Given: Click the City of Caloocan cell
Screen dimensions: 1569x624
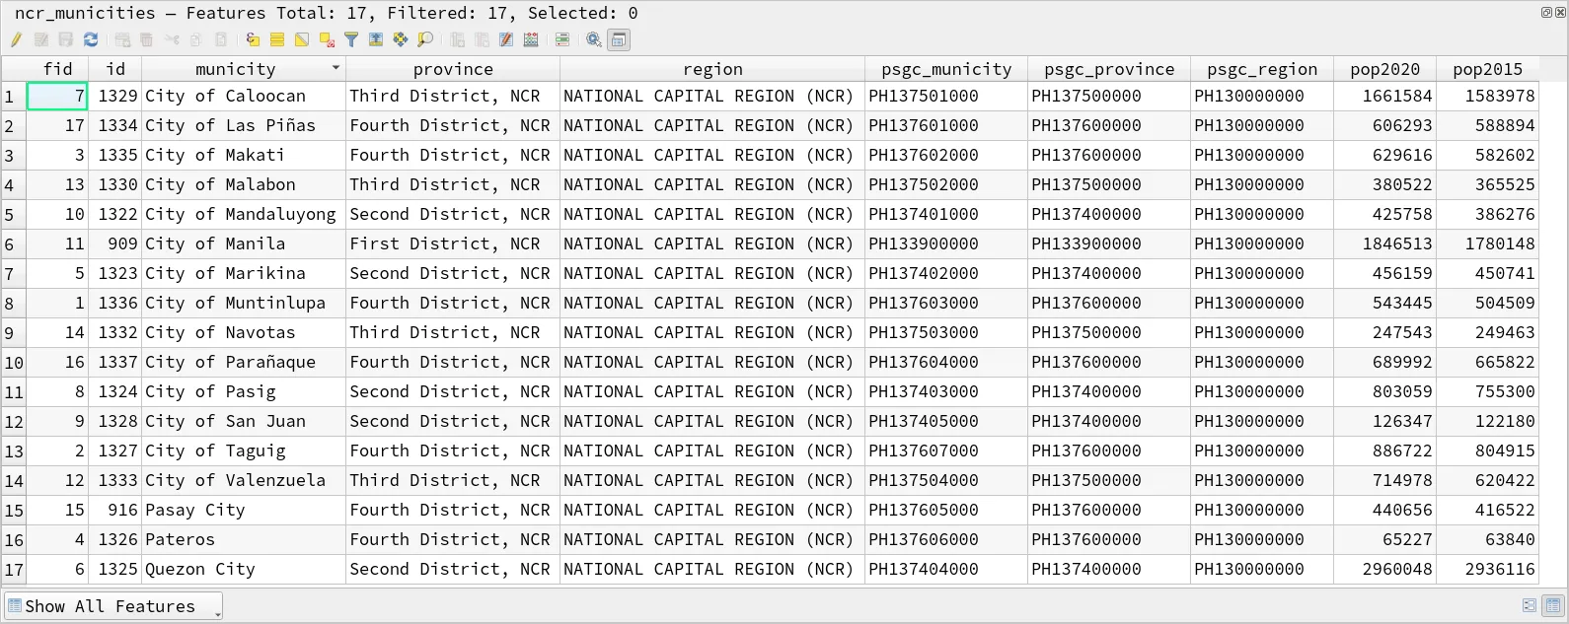Looking at the screenshot, I should [244, 96].
